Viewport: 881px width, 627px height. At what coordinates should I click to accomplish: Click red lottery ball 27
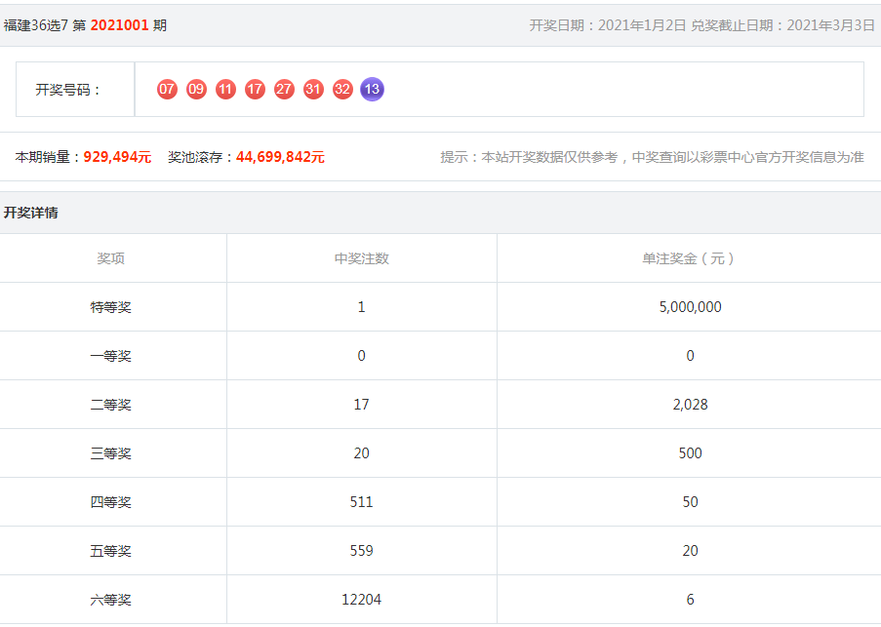284,90
